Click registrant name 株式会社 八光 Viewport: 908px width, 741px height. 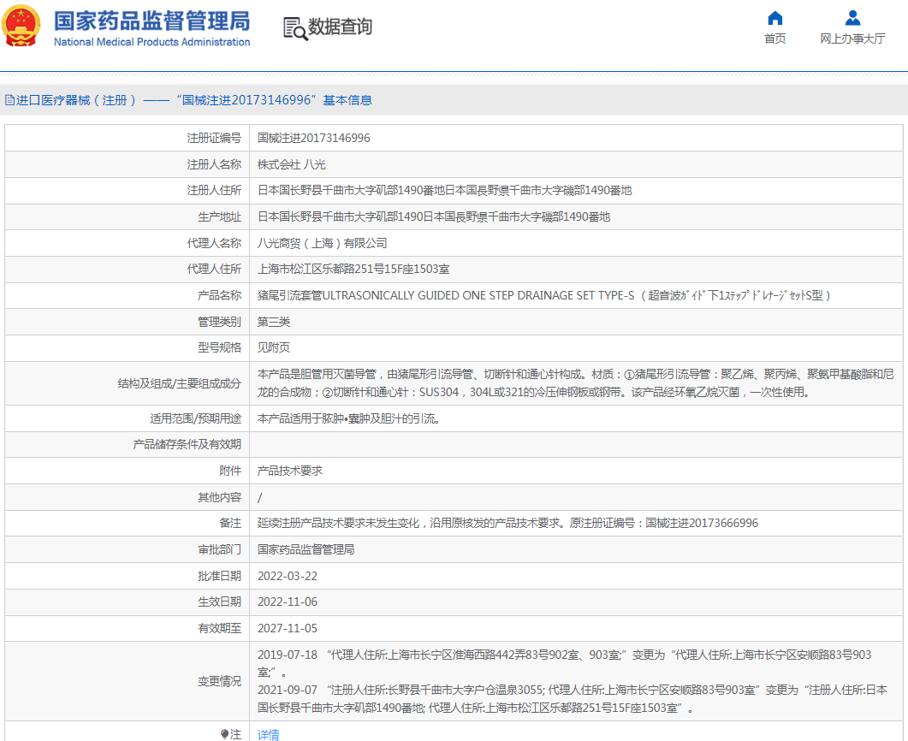pyautogui.click(x=292, y=164)
